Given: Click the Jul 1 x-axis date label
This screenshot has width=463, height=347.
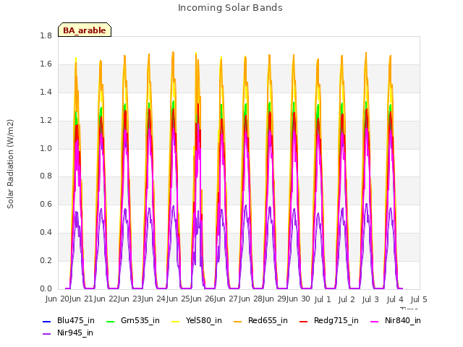Looking at the screenshot, I should click(x=323, y=299).
